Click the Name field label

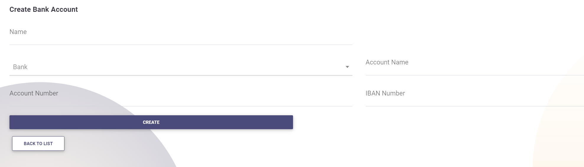click(x=18, y=32)
